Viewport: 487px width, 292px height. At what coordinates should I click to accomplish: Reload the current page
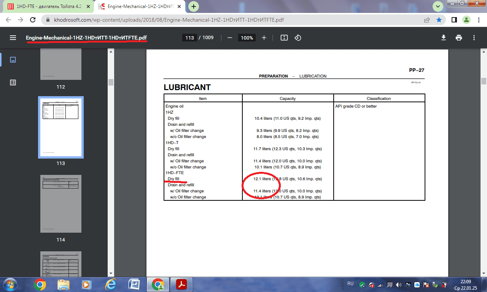tap(33, 20)
